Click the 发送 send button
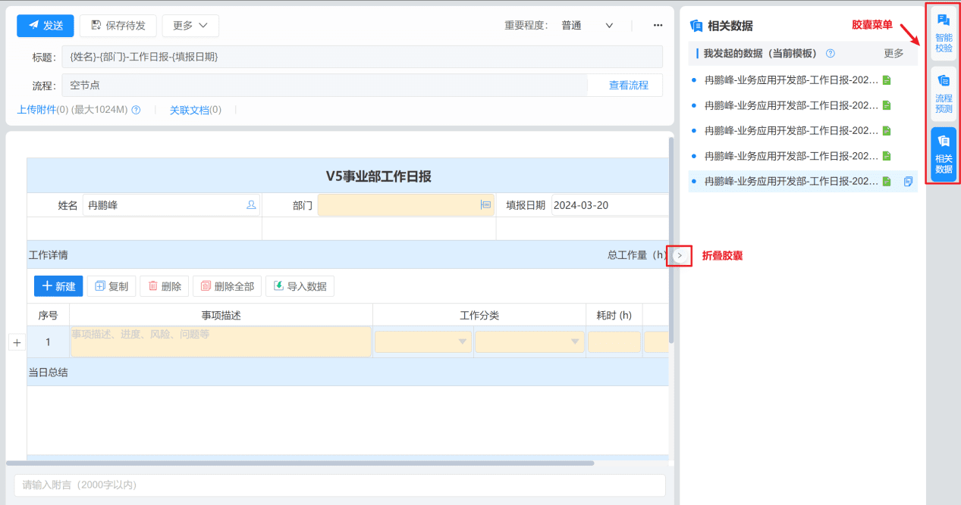Image resolution: width=961 pixels, height=505 pixels. pyautogui.click(x=46, y=25)
